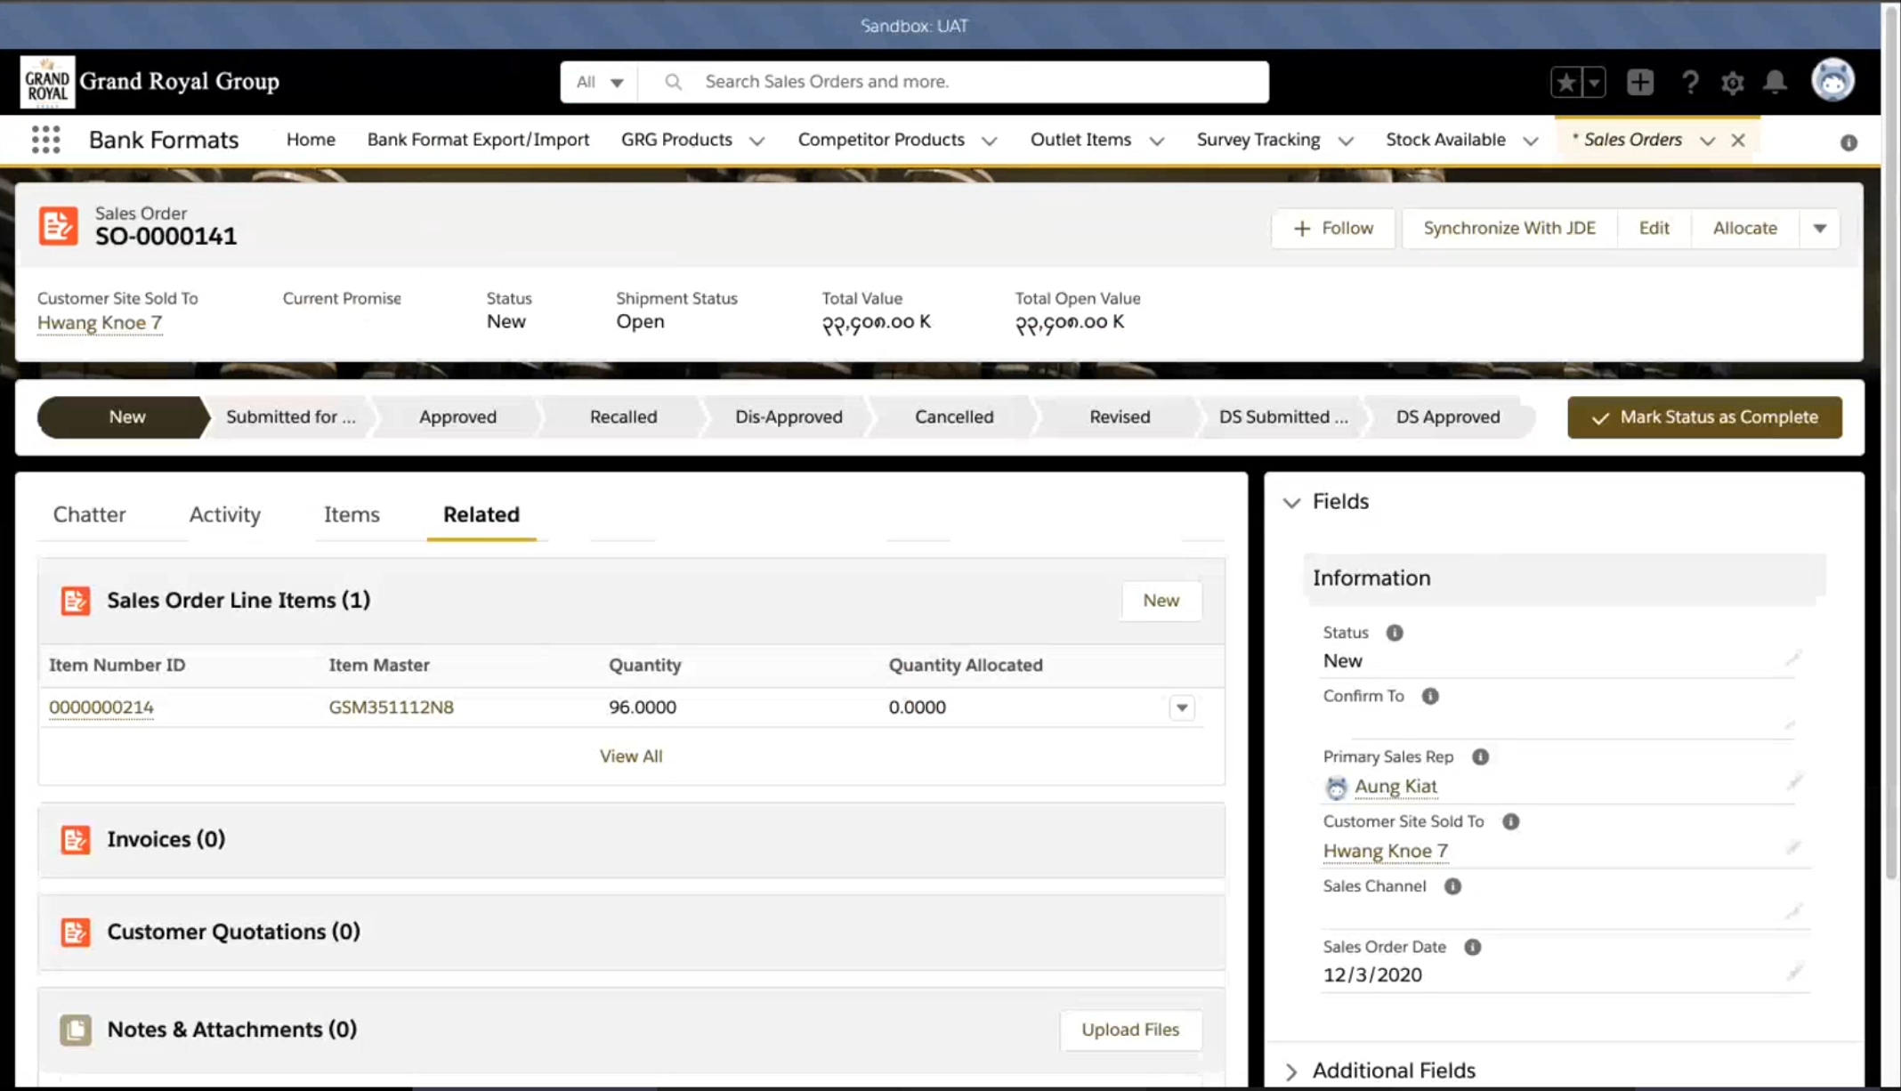Open the notifications bell

1775,82
